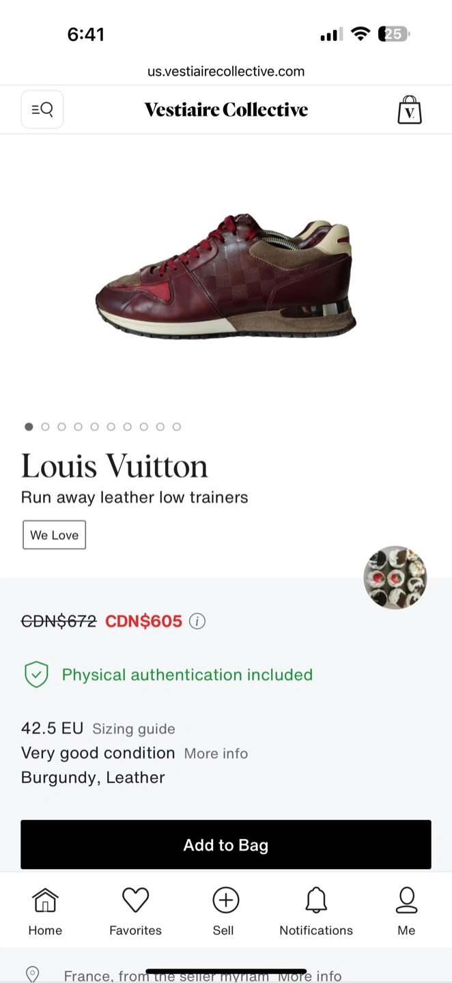Viewport: 452px width, 983px height.
Task: Tap the green authentication shield icon
Action: point(36,674)
